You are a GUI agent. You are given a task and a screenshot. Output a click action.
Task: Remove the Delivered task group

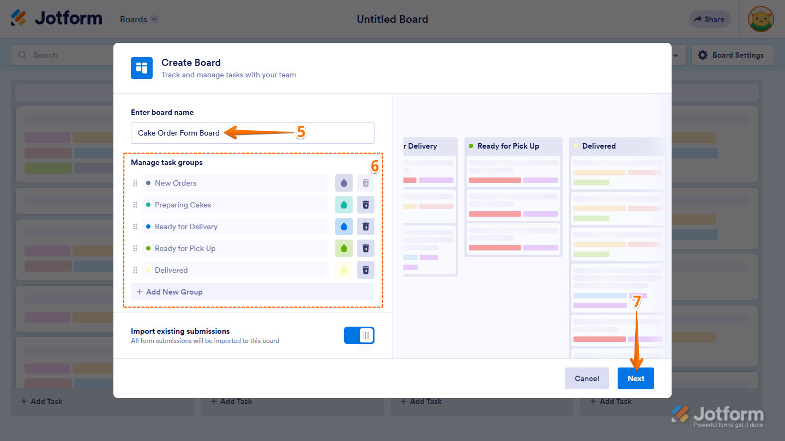click(x=366, y=270)
